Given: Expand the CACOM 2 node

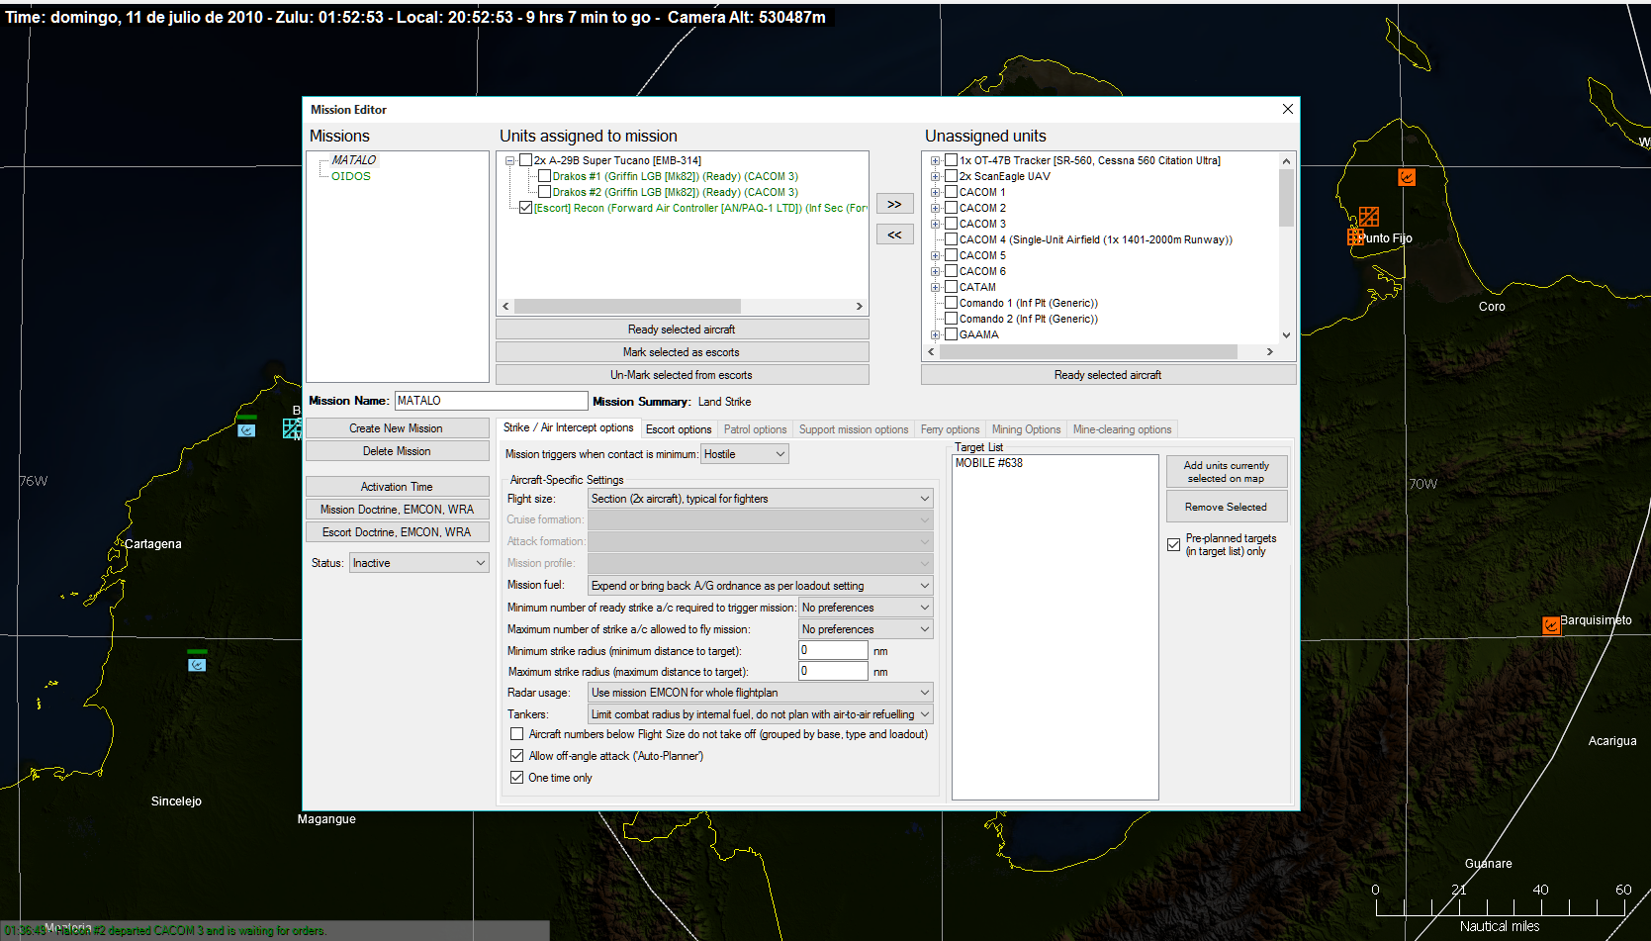Looking at the screenshot, I should click(x=935, y=208).
